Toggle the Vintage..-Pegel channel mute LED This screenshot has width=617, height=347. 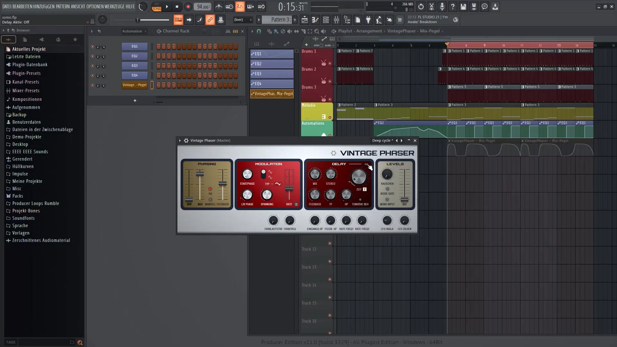[93, 85]
